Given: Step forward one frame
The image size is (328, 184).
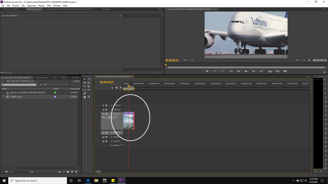Looking at the screenshot, I should coord(254,71).
